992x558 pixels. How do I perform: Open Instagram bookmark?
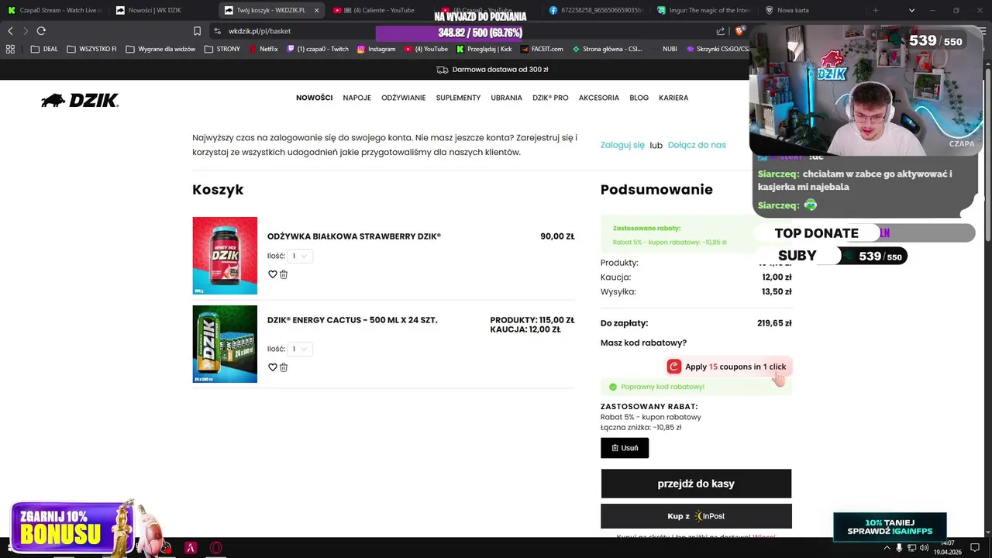click(x=376, y=49)
